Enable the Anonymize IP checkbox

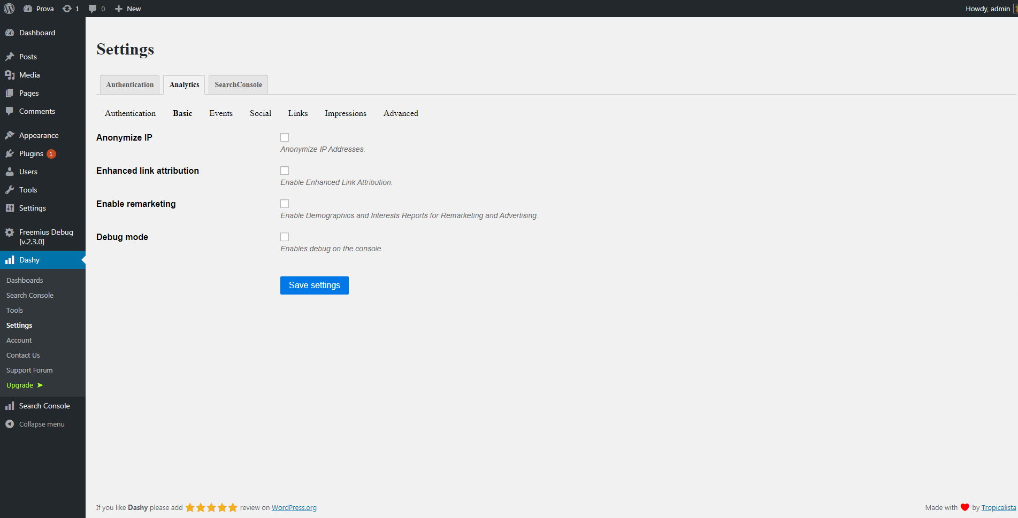pos(285,137)
